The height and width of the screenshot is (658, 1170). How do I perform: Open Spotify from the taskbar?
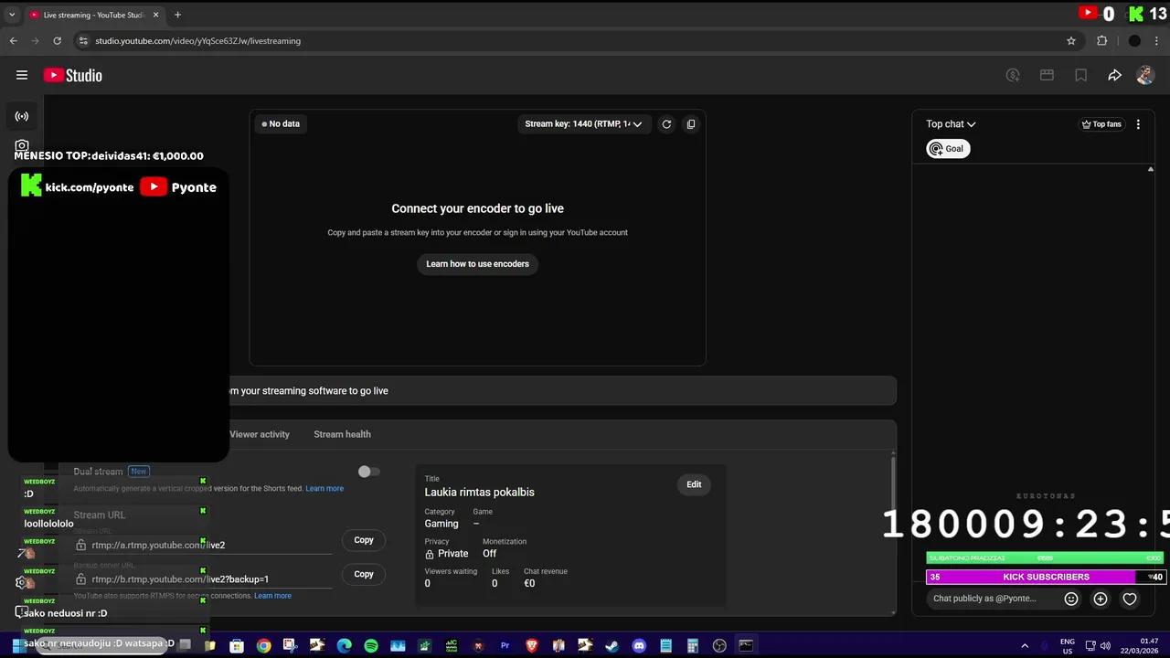pos(371,645)
